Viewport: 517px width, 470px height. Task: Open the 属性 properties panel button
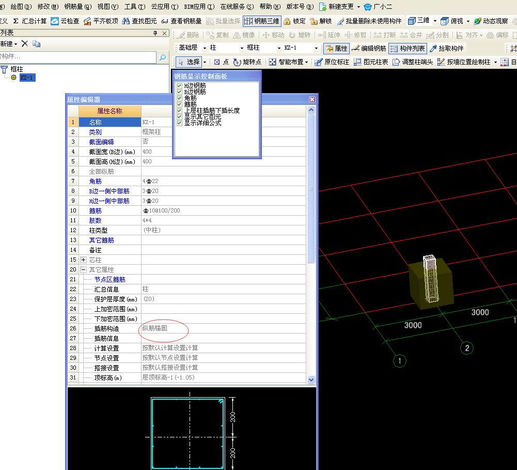pyautogui.click(x=336, y=49)
